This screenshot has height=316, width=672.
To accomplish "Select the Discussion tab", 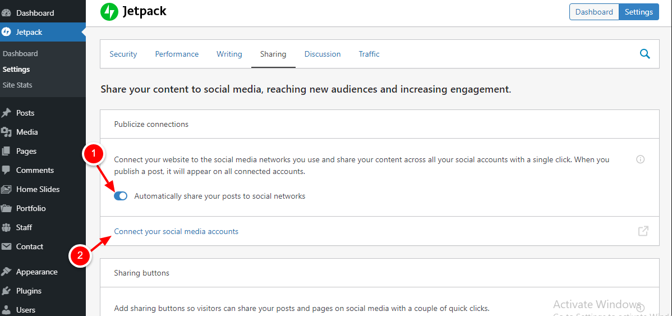I will [323, 54].
